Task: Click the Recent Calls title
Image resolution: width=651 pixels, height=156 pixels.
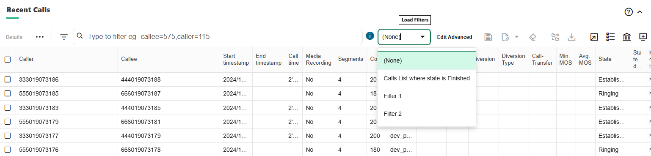Action: click(28, 10)
